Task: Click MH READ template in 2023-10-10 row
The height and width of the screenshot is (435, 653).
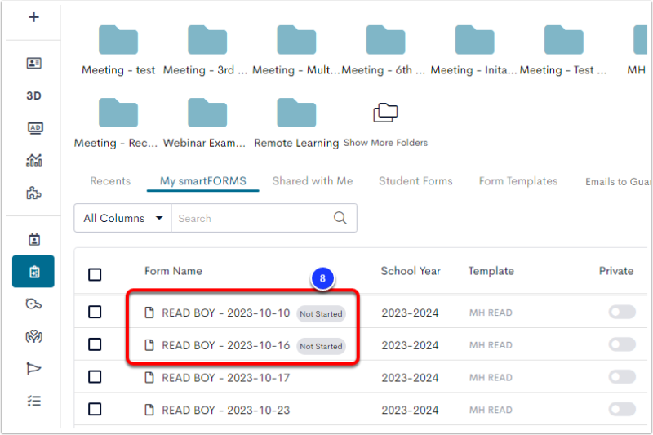Action: (x=491, y=313)
